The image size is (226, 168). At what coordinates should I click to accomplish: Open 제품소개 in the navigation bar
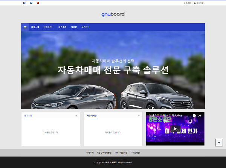click(x=62, y=27)
